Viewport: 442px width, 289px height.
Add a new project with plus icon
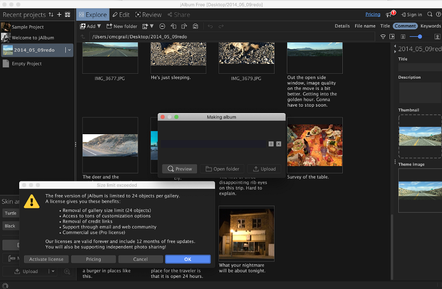tap(59, 14)
